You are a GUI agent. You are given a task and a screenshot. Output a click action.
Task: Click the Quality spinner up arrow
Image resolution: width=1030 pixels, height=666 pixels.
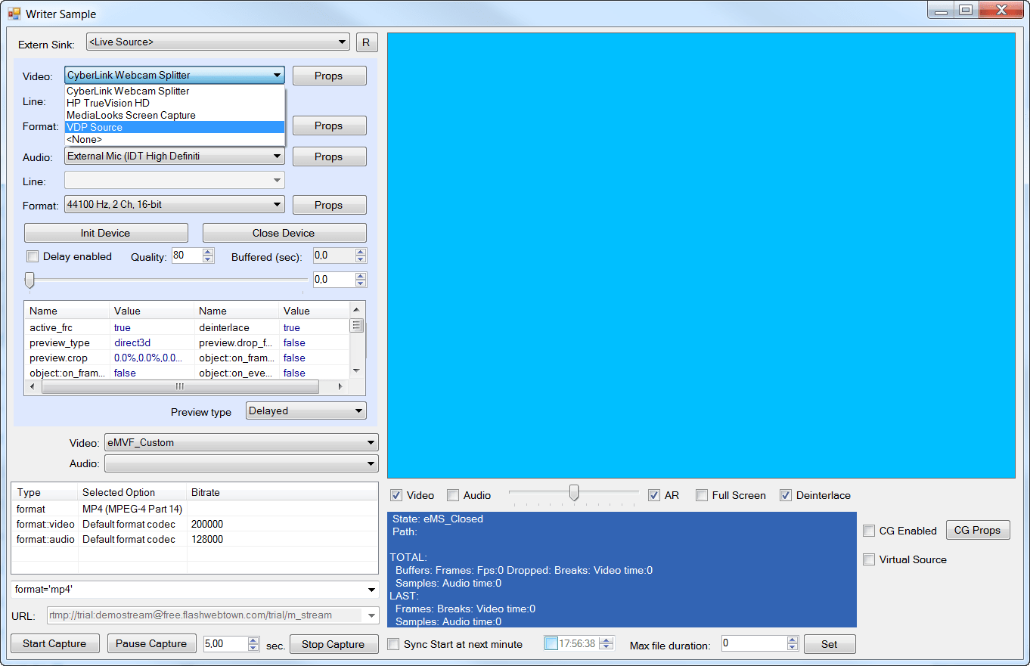(208, 252)
